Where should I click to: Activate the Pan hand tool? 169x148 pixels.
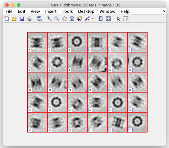tap(64, 19)
